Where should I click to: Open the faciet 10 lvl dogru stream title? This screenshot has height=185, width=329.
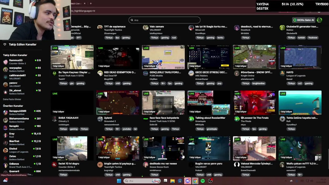(x=69, y=164)
